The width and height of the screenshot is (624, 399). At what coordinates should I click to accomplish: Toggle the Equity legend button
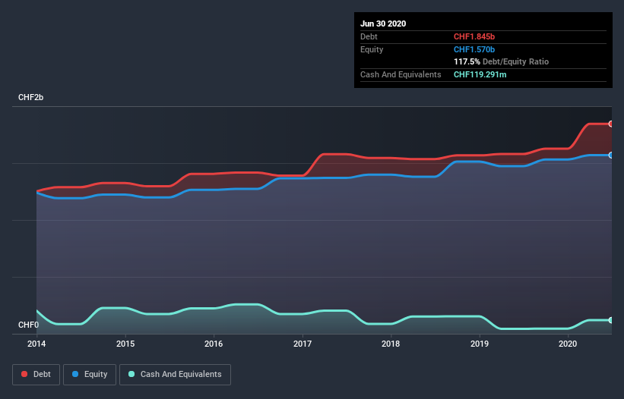[x=90, y=375]
